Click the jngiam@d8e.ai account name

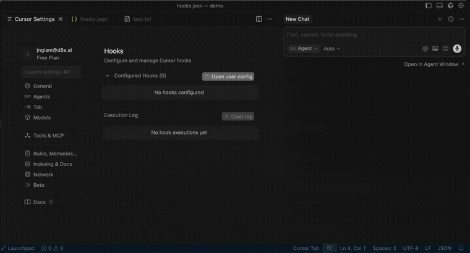point(54,50)
